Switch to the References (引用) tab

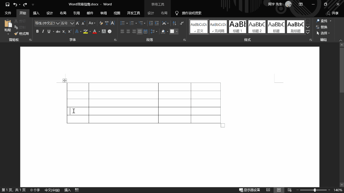[76, 13]
